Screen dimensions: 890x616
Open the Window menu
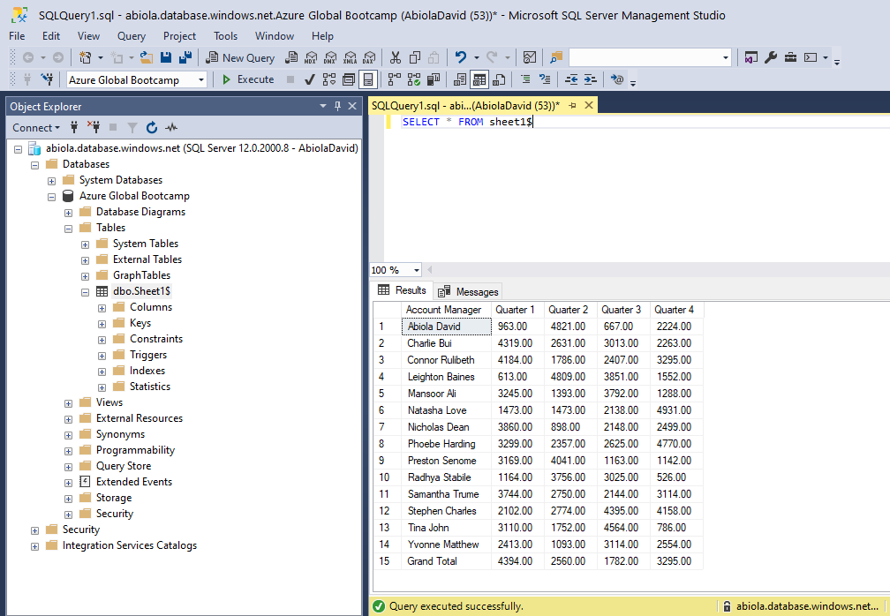(x=274, y=35)
